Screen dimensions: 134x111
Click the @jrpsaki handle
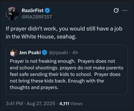58,53
